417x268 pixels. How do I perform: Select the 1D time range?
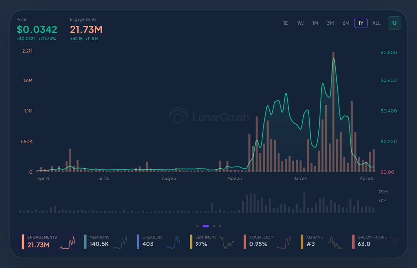(286, 23)
